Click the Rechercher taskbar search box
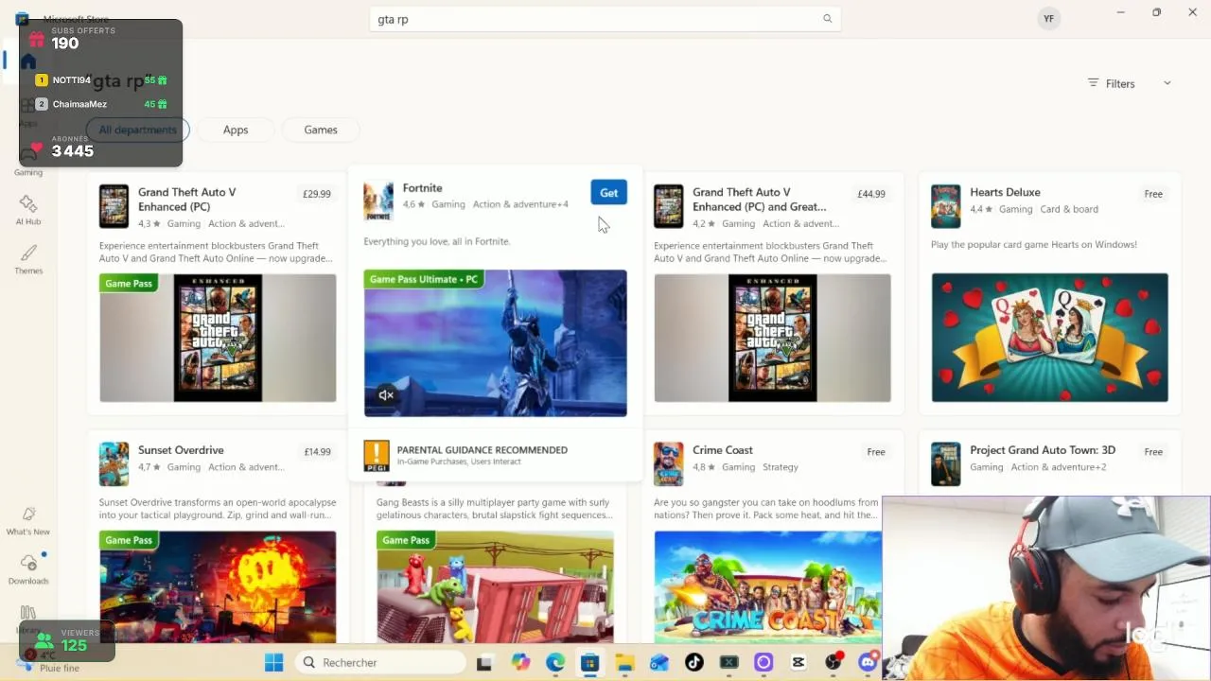1211x681 pixels. point(380,663)
